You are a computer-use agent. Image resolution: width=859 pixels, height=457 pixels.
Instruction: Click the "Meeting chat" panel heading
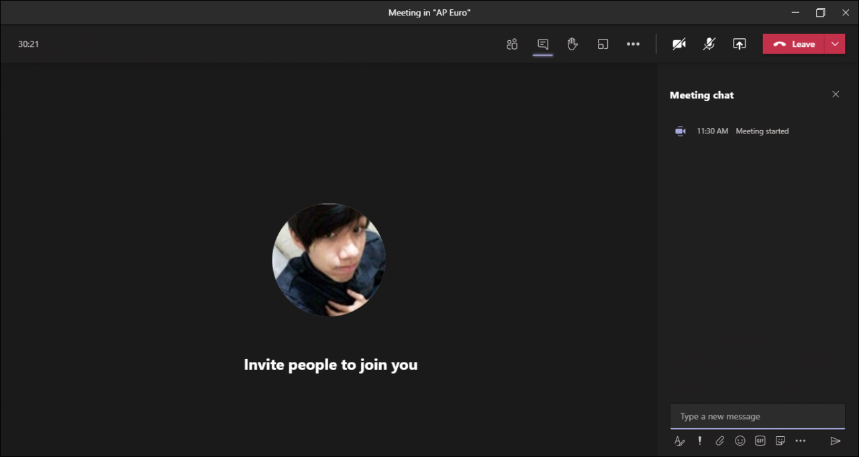click(x=702, y=95)
